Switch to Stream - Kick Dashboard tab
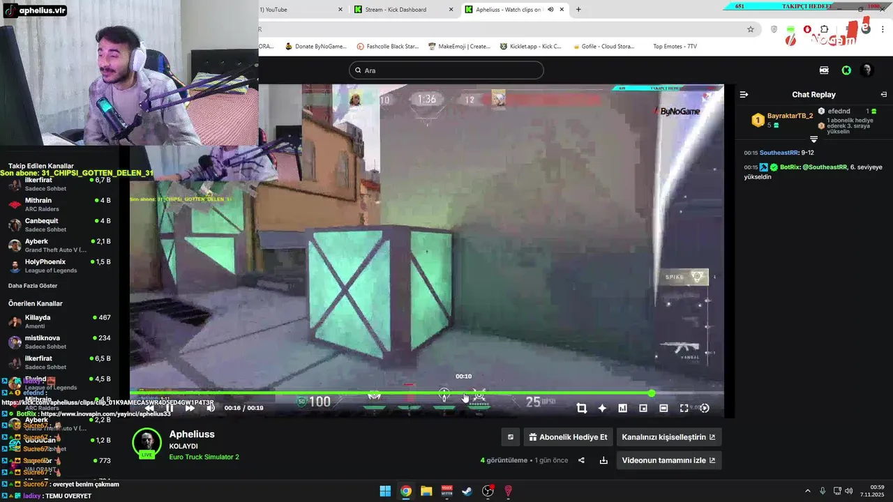The width and height of the screenshot is (893, 502). click(403, 10)
